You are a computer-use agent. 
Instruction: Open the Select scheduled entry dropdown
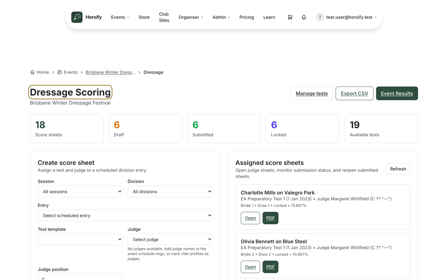point(125,215)
